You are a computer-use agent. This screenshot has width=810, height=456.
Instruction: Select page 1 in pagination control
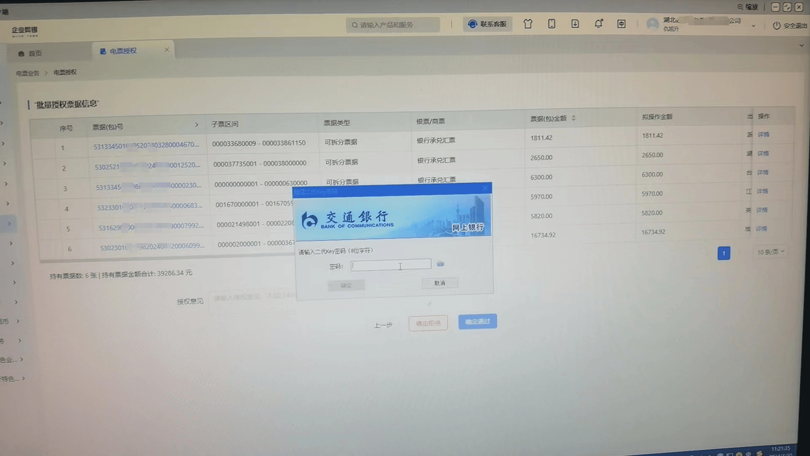click(x=723, y=253)
